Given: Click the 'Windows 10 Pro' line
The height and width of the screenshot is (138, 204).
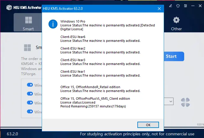Looking at the screenshot, I should (73, 21).
